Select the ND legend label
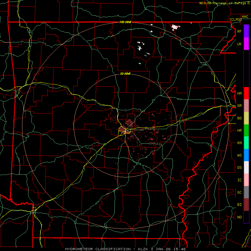Image resolution: width=251 pixels, height=251 pixels. [x=239, y=217]
